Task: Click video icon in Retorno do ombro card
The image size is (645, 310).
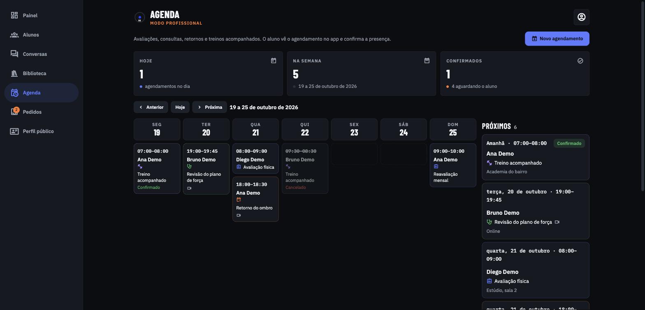Action: coord(239,216)
